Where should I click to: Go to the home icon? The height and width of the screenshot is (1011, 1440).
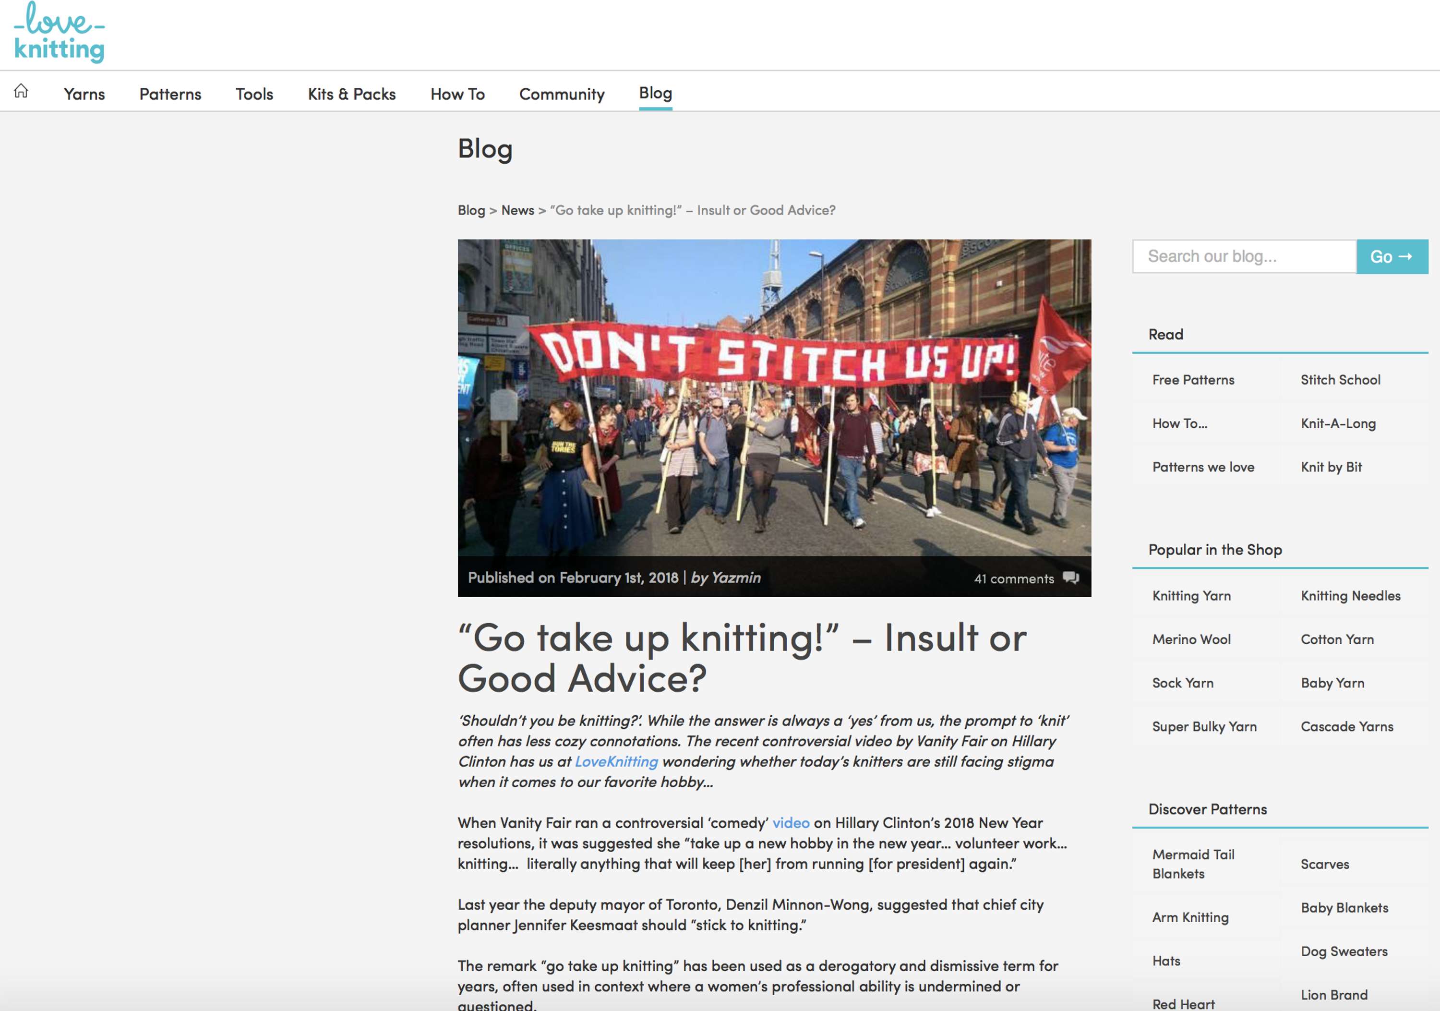click(x=21, y=92)
